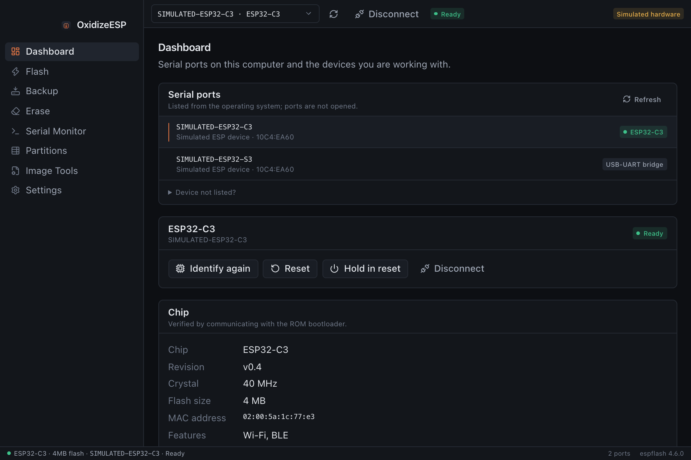Image resolution: width=691 pixels, height=460 pixels.
Task: Refresh the serial ports list
Action: click(642, 100)
